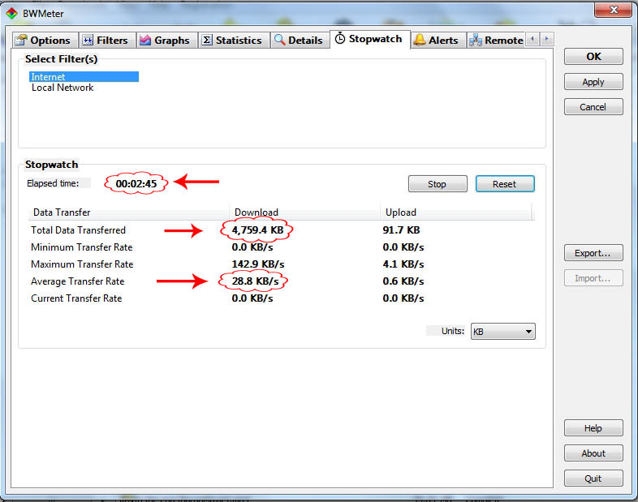
Task: Click the Import... button
Action: click(593, 278)
